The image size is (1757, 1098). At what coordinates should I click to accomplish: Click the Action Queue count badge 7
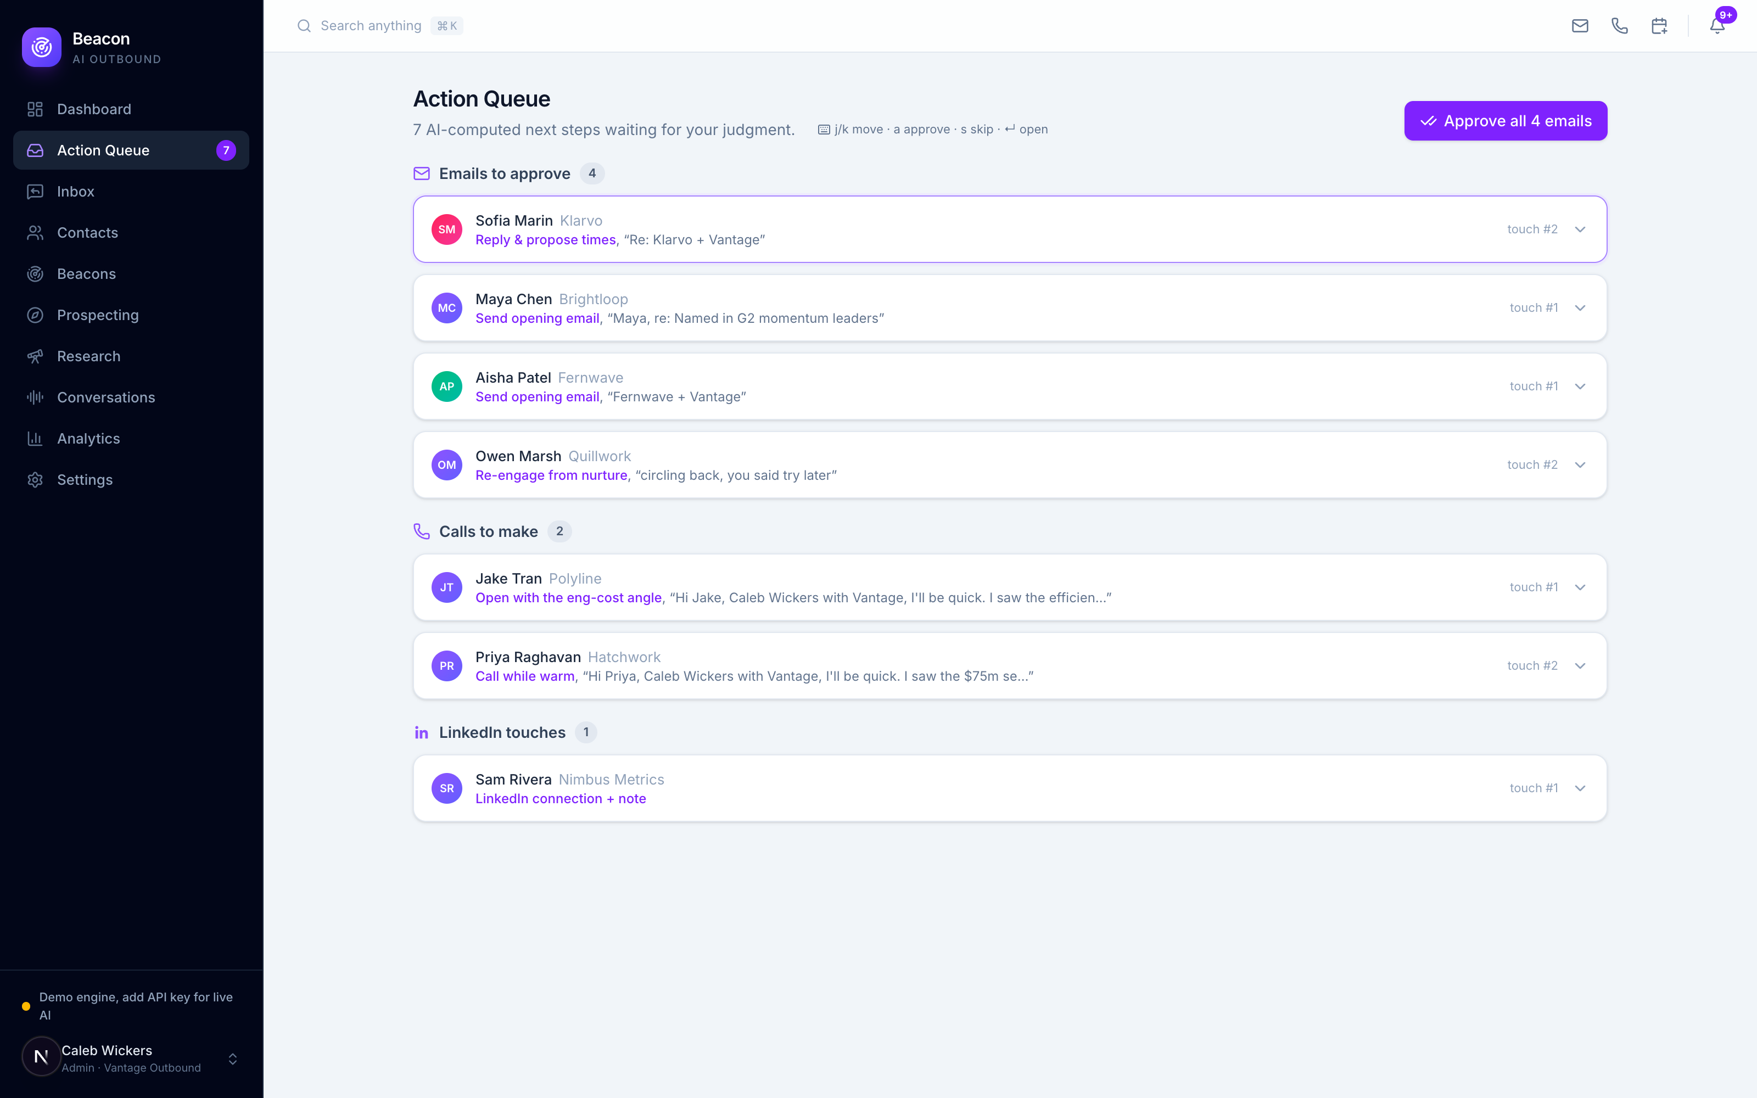226,150
